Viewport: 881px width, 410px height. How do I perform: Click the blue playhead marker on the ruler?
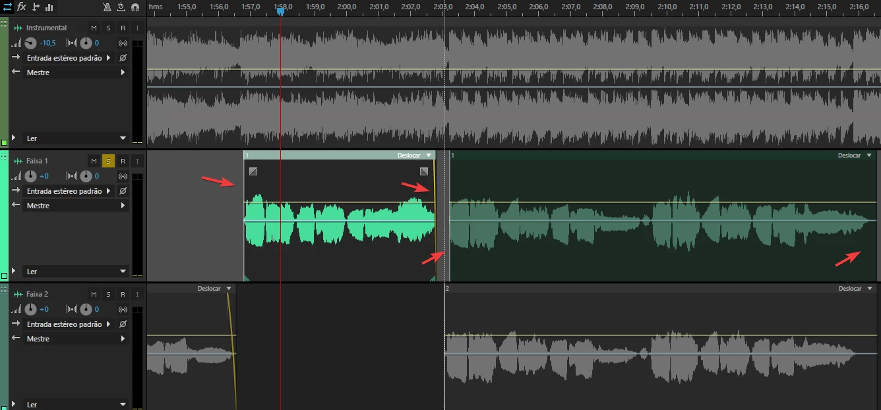coord(280,11)
